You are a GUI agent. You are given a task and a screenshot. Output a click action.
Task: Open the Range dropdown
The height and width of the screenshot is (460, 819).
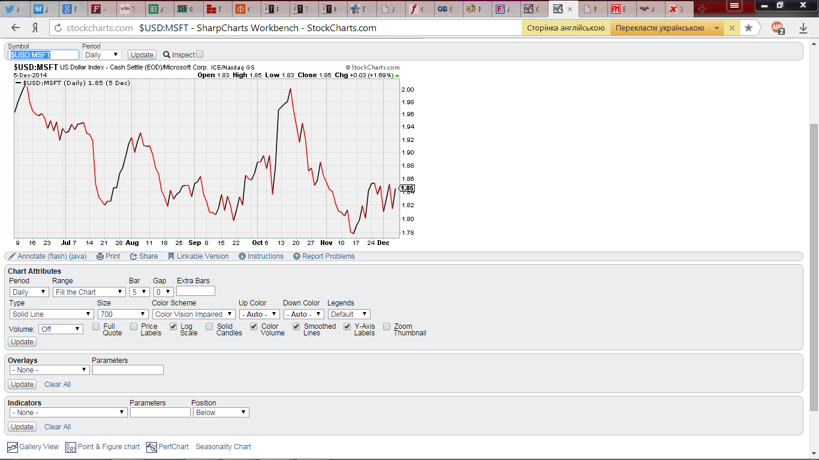pyautogui.click(x=89, y=292)
